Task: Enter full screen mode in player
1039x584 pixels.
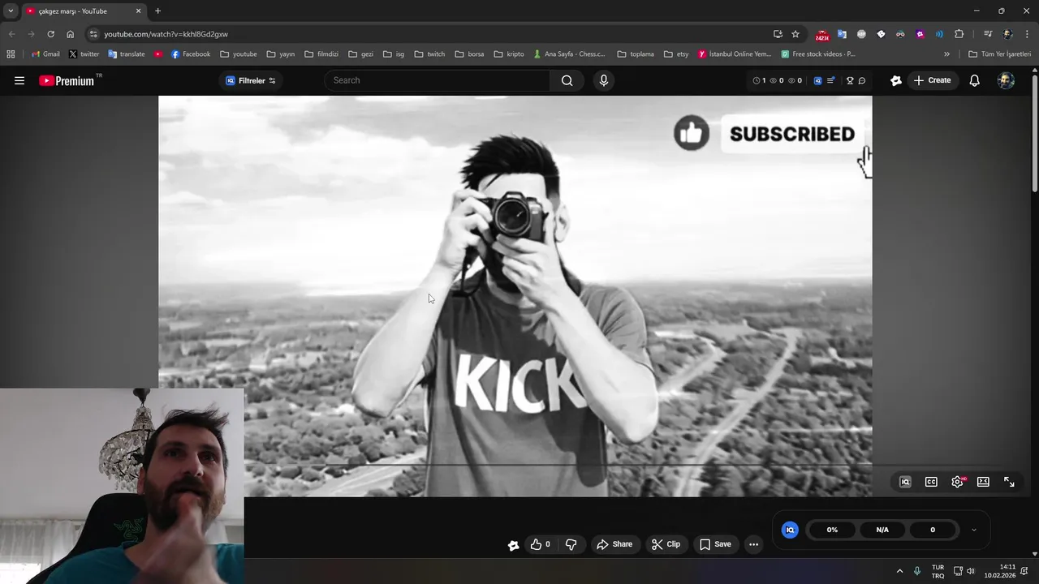Action: pyautogui.click(x=1009, y=482)
